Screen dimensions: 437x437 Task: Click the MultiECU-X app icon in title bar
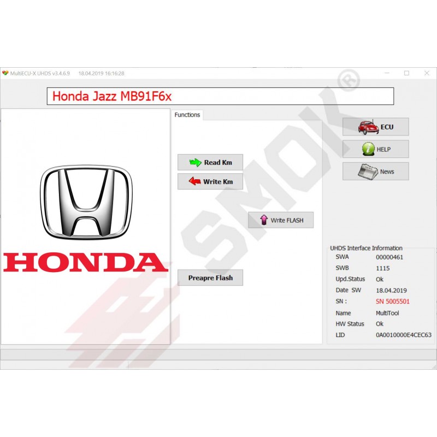5,73
